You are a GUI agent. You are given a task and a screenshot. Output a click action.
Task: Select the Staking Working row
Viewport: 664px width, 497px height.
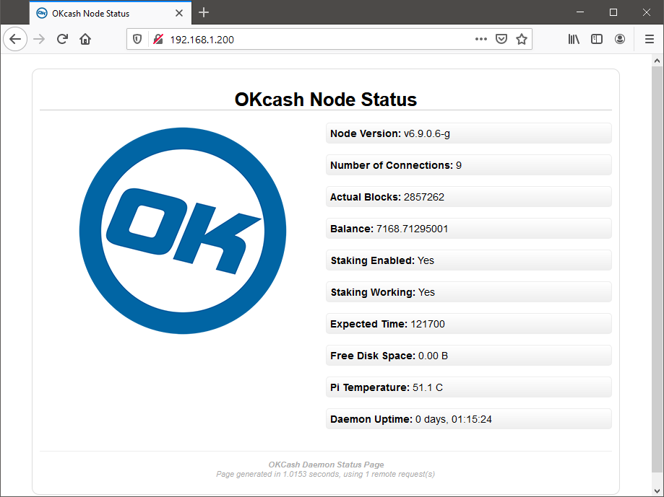point(469,292)
